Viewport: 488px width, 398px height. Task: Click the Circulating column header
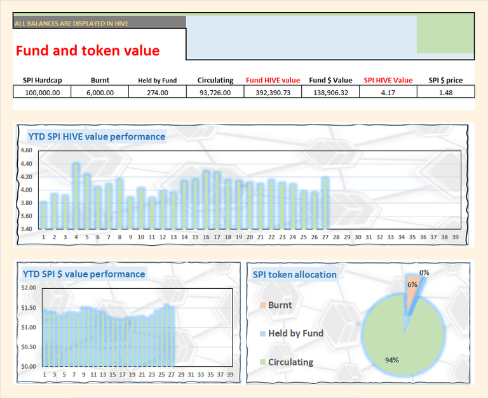pos(215,80)
